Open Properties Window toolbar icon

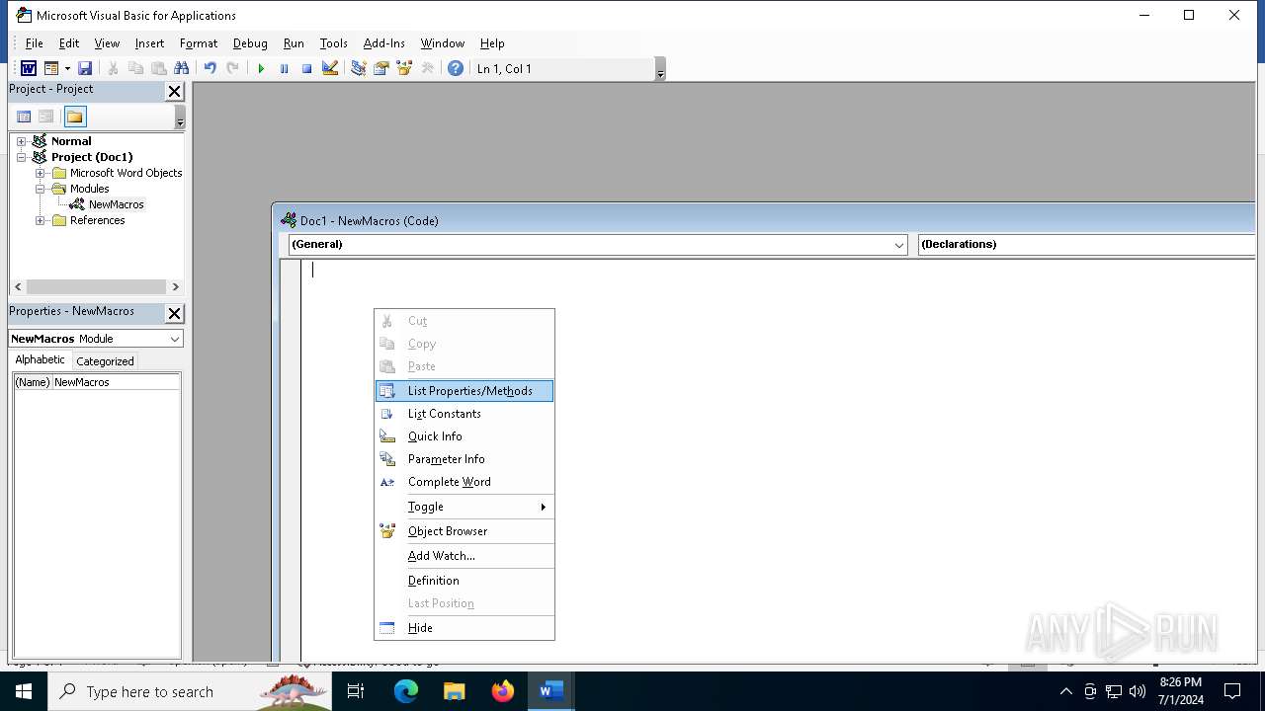pyautogui.click(x=380, y=68)
